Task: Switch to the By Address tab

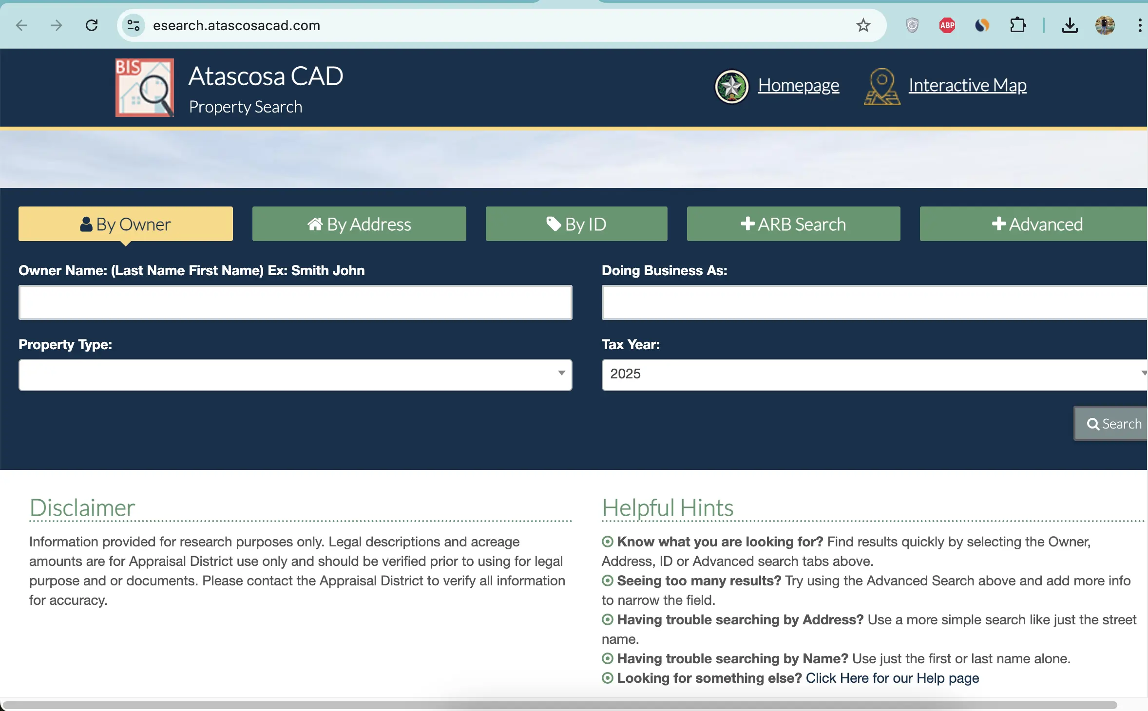Action: 359,224
